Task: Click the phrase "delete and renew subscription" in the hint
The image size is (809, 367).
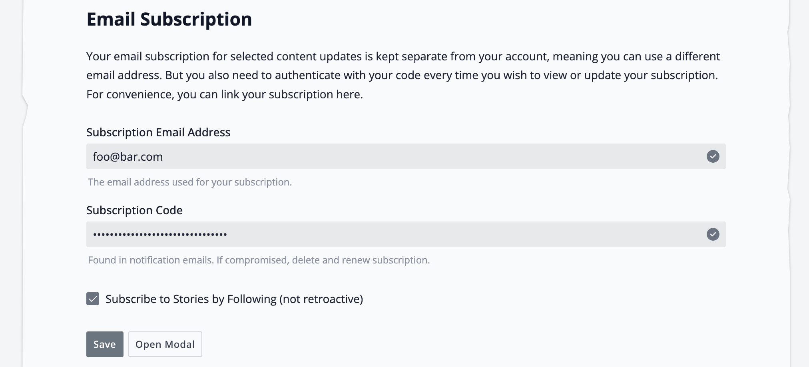Action: click(361, 260)
